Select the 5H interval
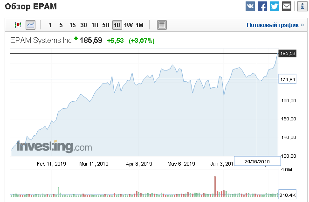 click(106, 25)
